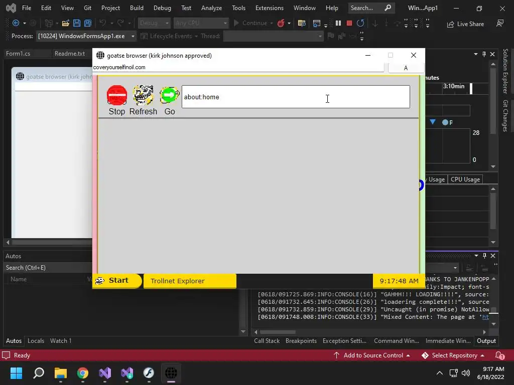Show hidden system tray icons chevron
The width and height of the screenshot is (514, 385).
(440, 373)
